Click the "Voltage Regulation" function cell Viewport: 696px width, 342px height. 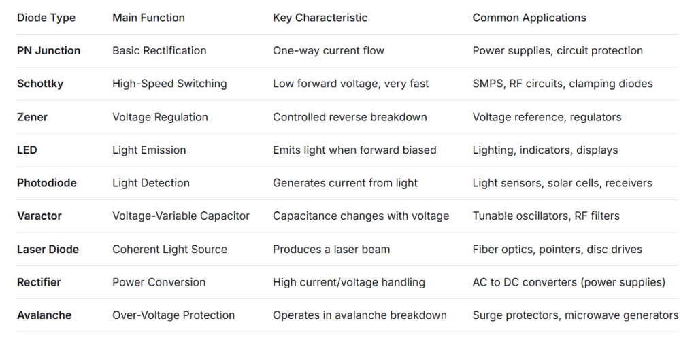click(159, 117)
